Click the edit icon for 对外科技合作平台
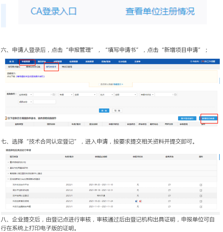 201,185
